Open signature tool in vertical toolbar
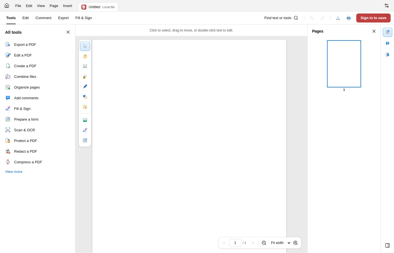The image size is (394, 253). point(85,130)
